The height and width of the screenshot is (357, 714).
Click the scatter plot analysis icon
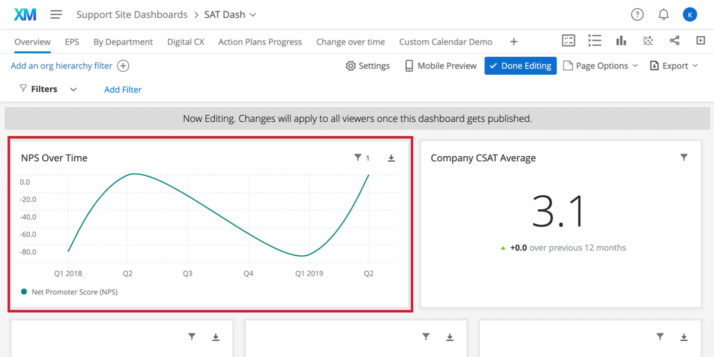tap(648, 41)
